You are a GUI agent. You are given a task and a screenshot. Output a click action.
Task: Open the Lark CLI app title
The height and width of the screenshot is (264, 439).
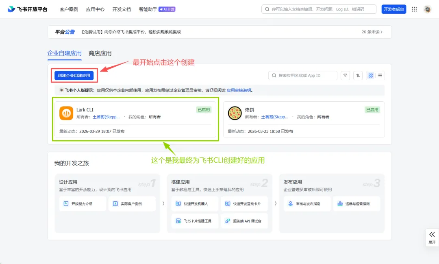(x=85, y=109)
